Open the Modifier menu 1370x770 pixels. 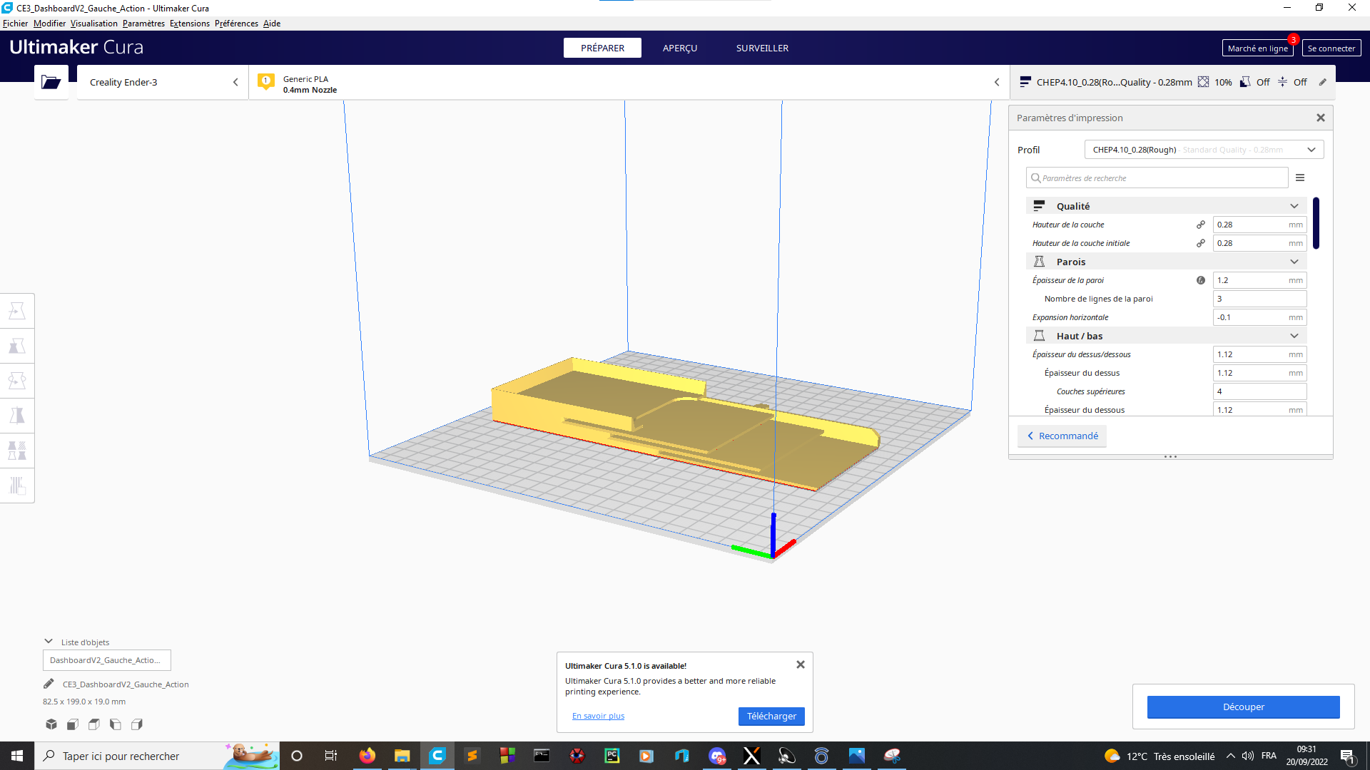[x=49, y=24]
